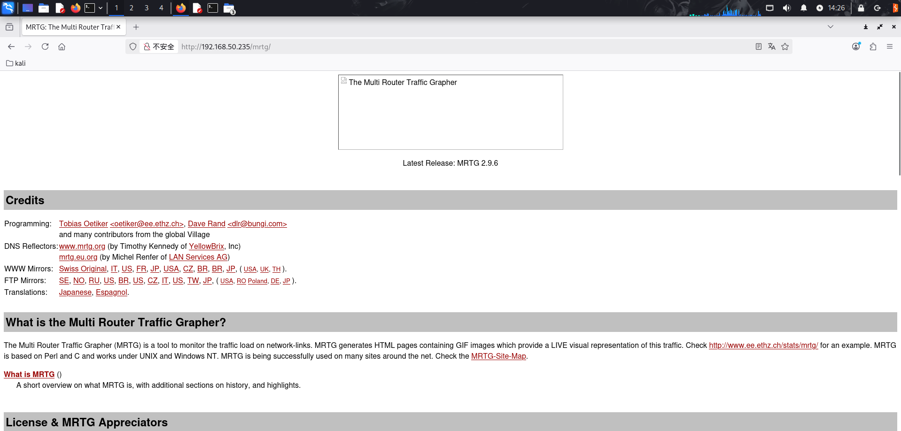The height and width of the screenshot is (431, 901).
Task: Open the Tobias Oetiker link
Action: (83, 224)
